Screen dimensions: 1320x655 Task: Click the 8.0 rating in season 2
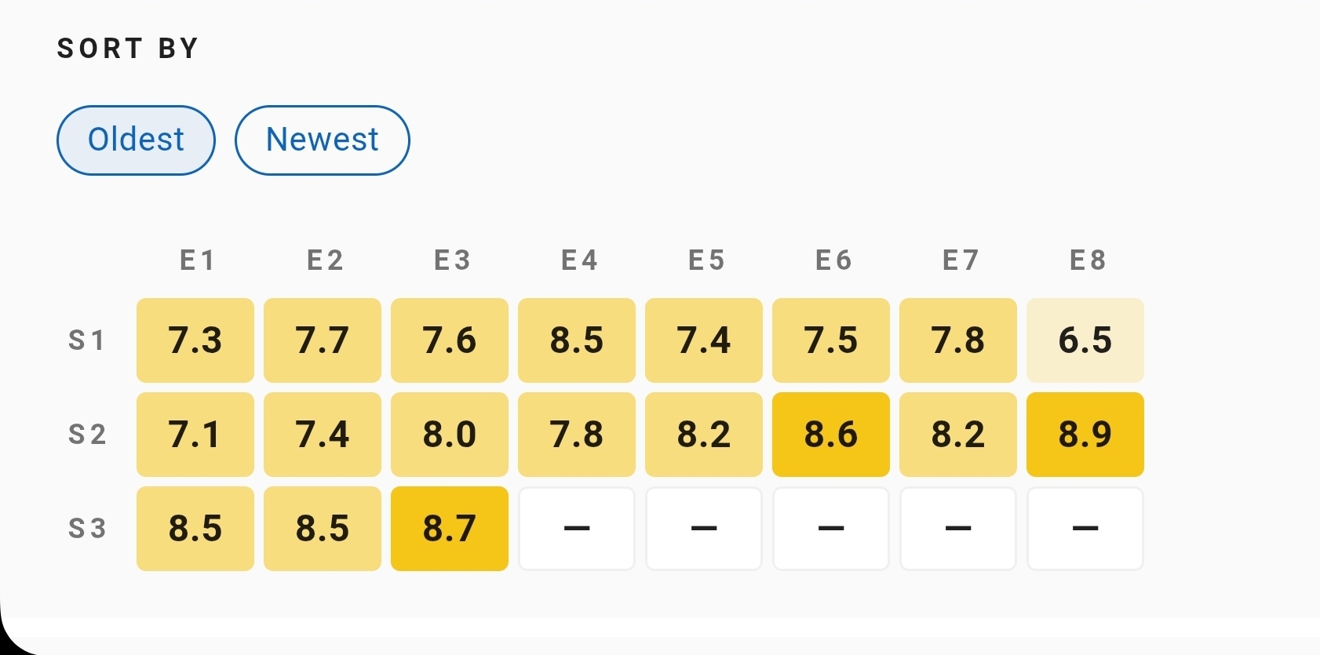[450, 435]
